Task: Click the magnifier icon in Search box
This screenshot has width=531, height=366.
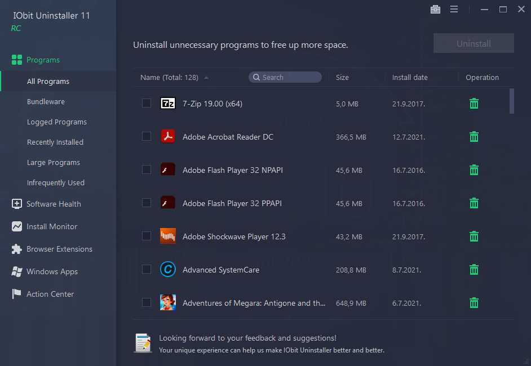Action: pyautogui.click(x=256, y=77)
